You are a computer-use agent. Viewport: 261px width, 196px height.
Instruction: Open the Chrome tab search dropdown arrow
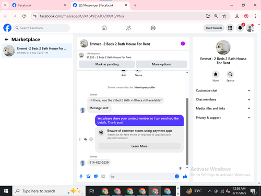[x=5, y=5]
